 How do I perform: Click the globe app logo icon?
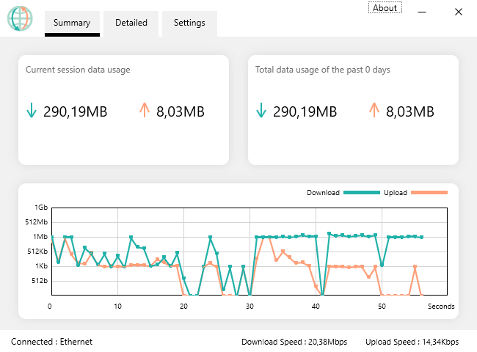pyautogui.click(x=21, y=18)
